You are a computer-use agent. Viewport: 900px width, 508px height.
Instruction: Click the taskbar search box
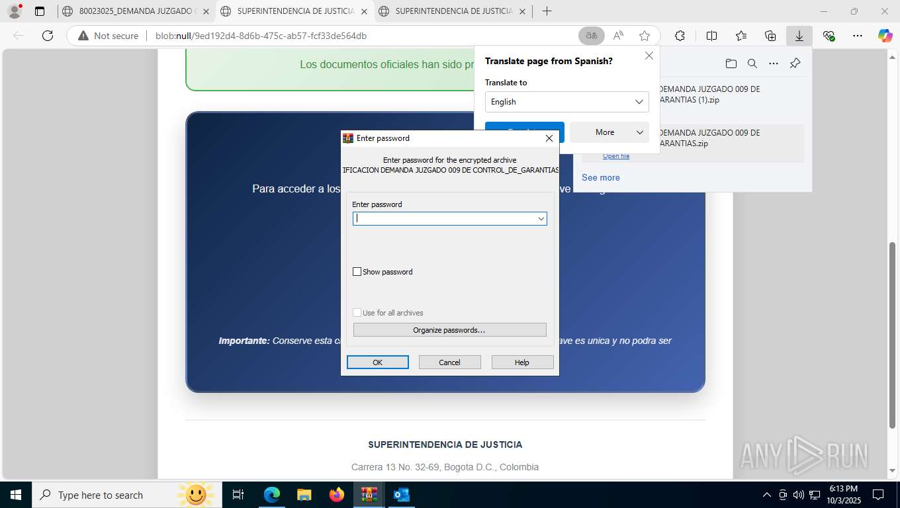coord(126,495)
